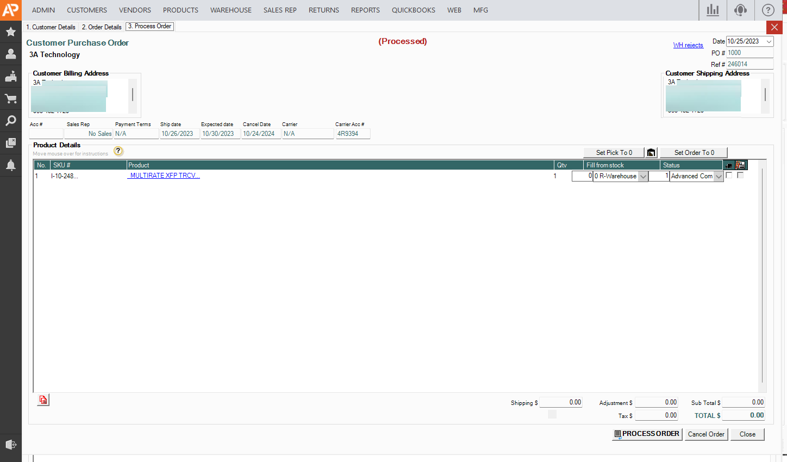Click the billing address scrollbar
The image size is (787, 462).
click(x=133, y=95)
